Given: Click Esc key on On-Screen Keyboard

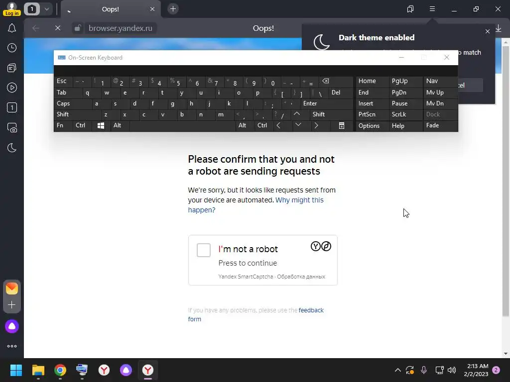Looking at the screenshot, I should coord(63,81).
